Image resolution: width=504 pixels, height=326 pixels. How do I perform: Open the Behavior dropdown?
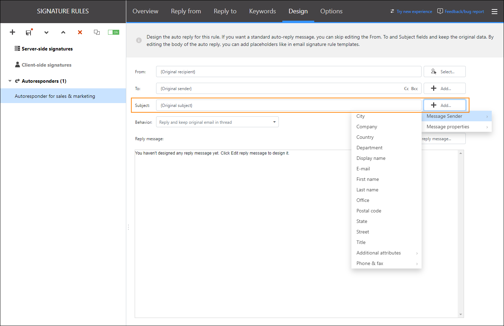[x=274, y=122]
